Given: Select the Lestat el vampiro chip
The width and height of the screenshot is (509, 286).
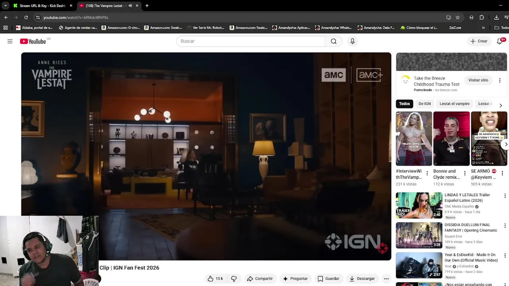Looking at the screenshot, I should (455, 104).
